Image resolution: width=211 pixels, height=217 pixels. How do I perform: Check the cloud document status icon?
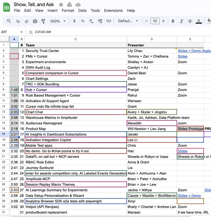[78, 5]
